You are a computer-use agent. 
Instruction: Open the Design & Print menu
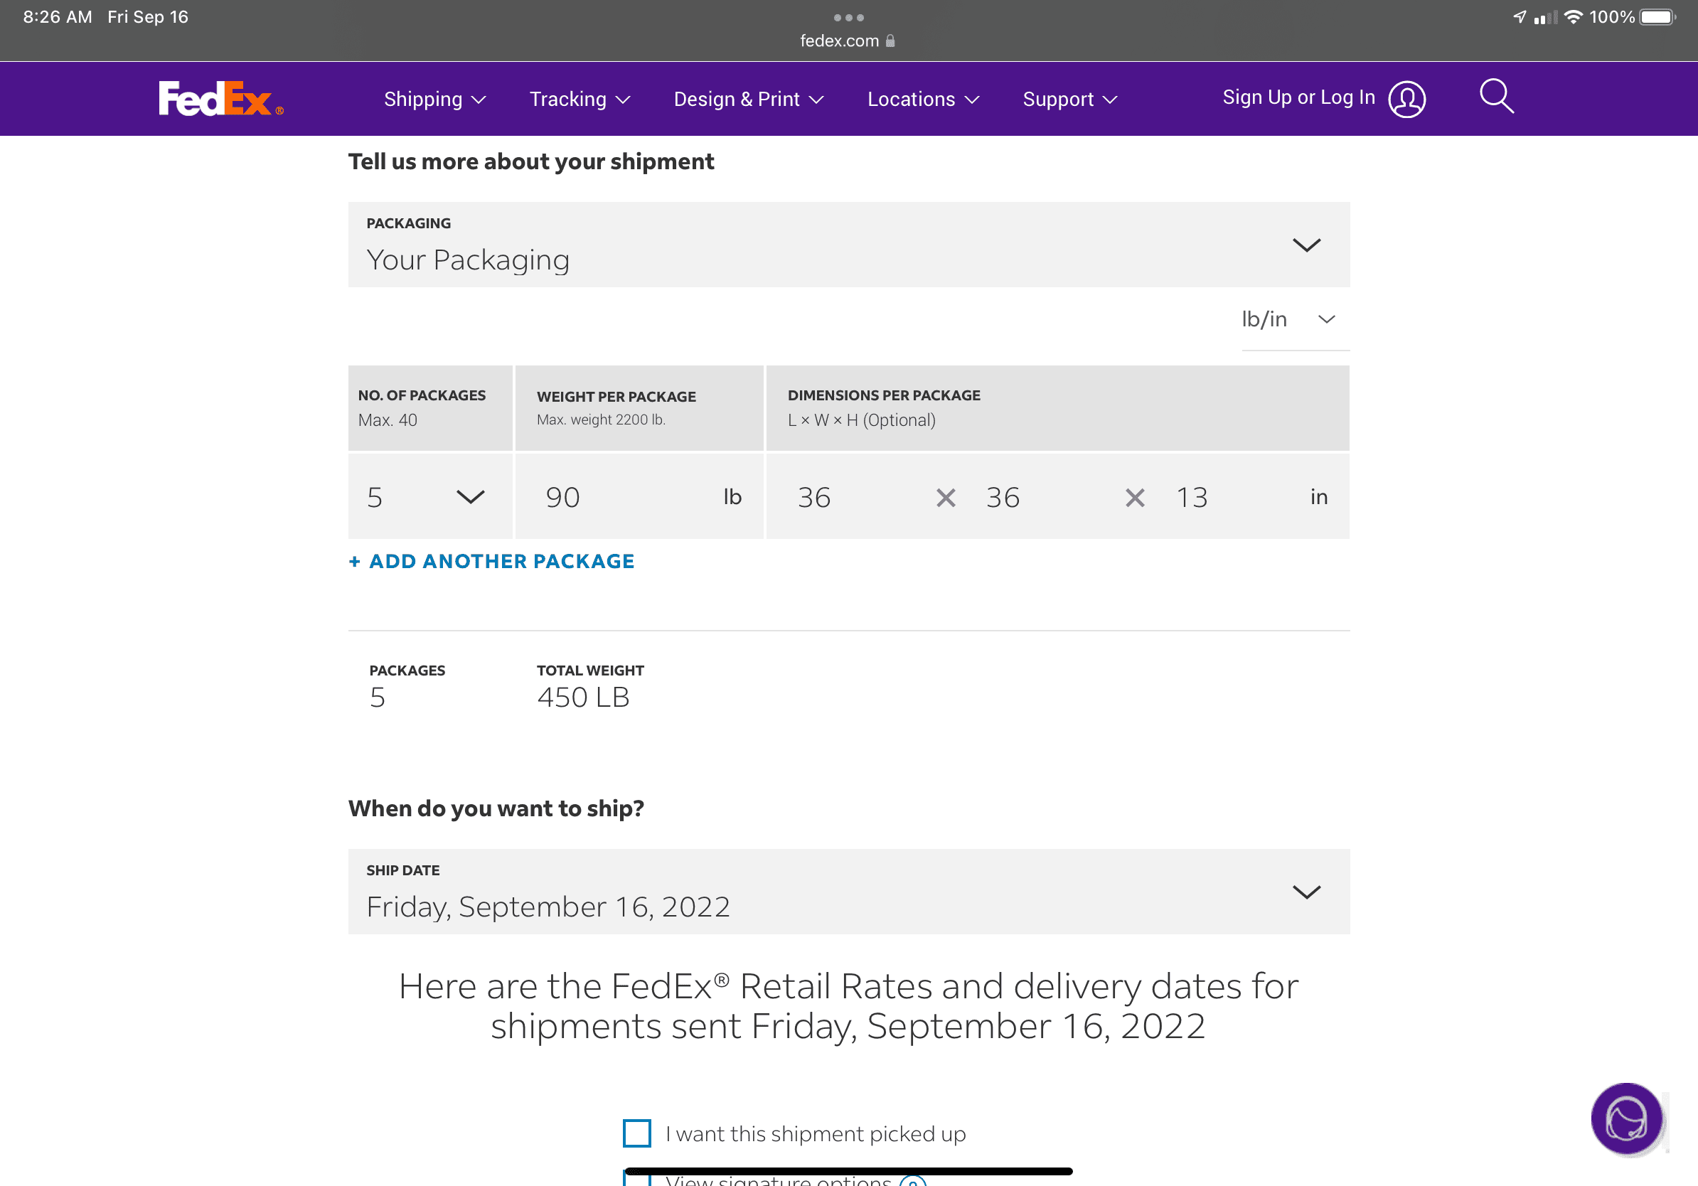749,99
